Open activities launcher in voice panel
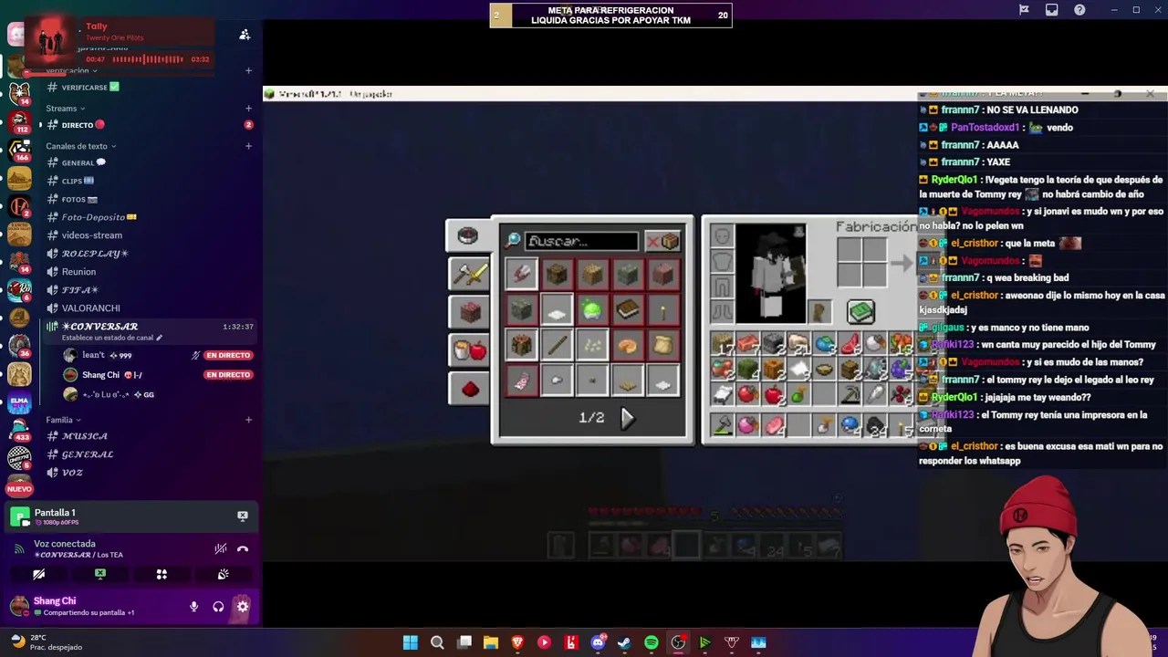1168x657 pixels. coord(162,575)
